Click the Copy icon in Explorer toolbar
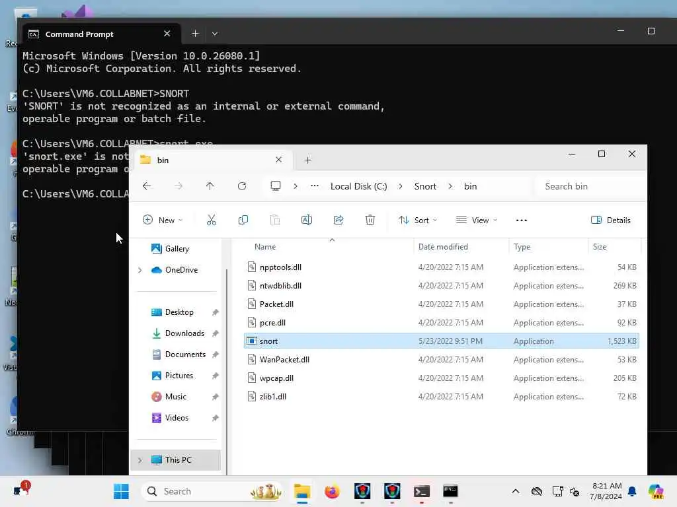The height and width of the screenshot is (507, 677). click(243, 220)
